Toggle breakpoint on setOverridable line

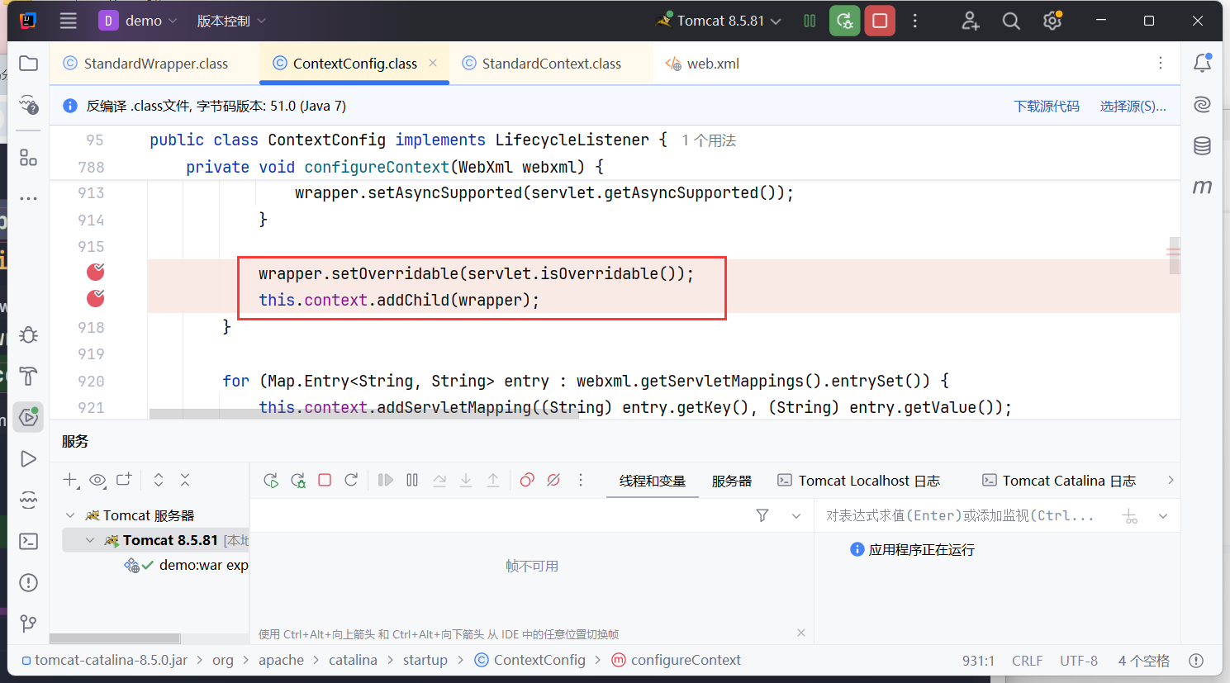pos(96,272)
